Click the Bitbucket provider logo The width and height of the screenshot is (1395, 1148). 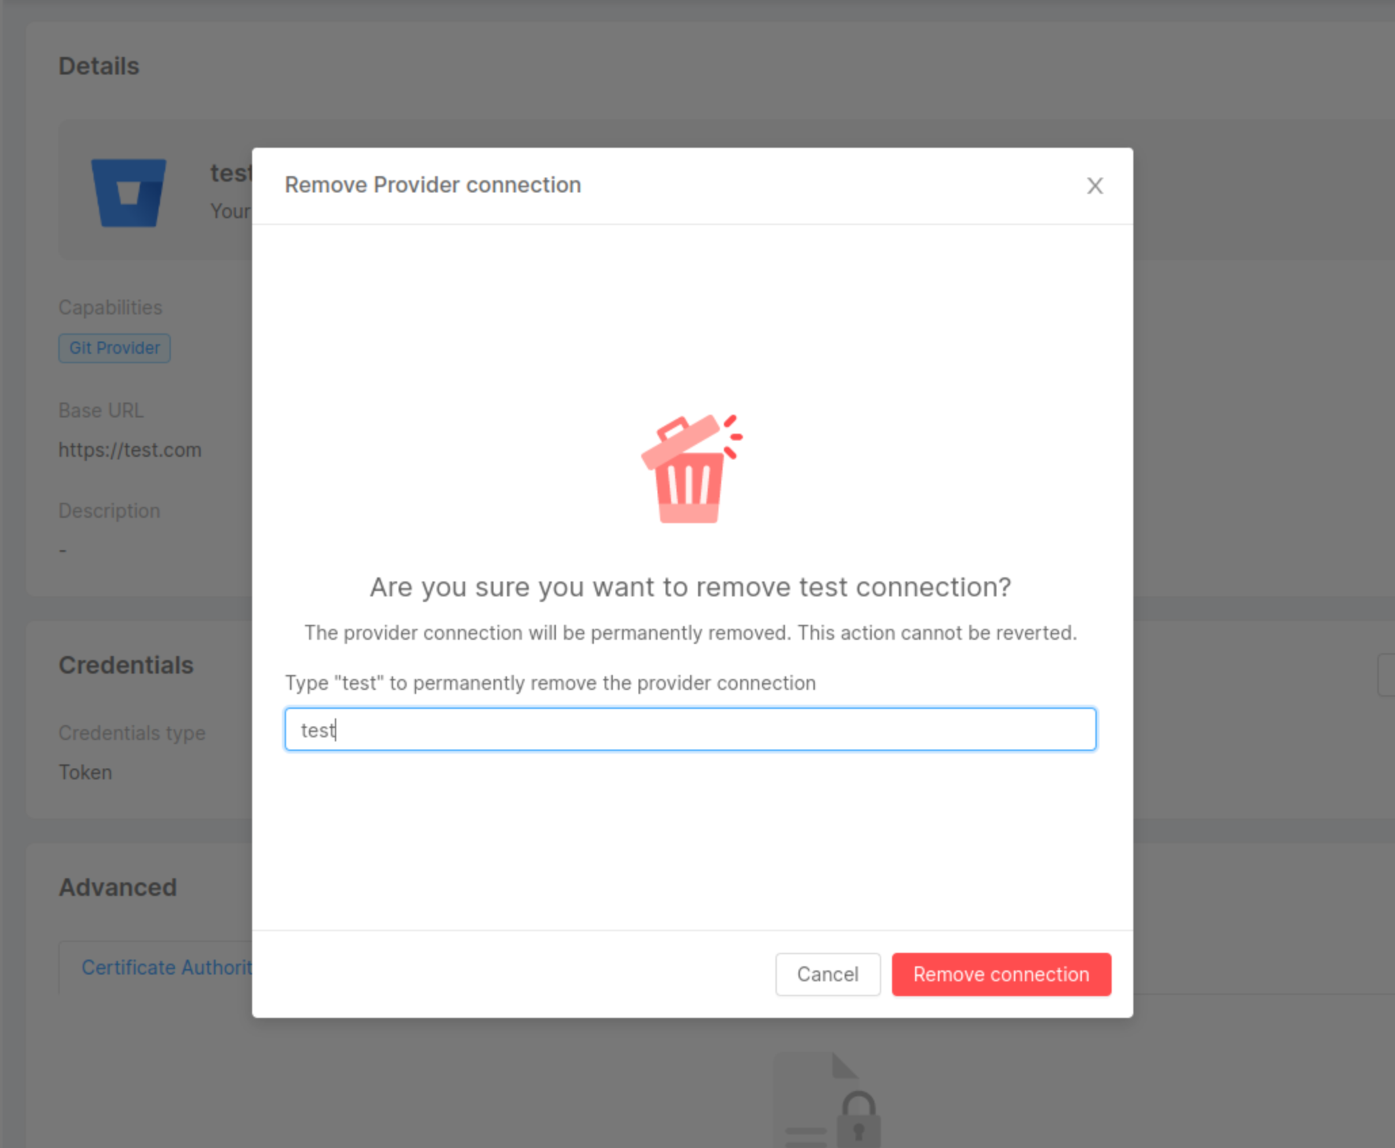click(129, 192)
